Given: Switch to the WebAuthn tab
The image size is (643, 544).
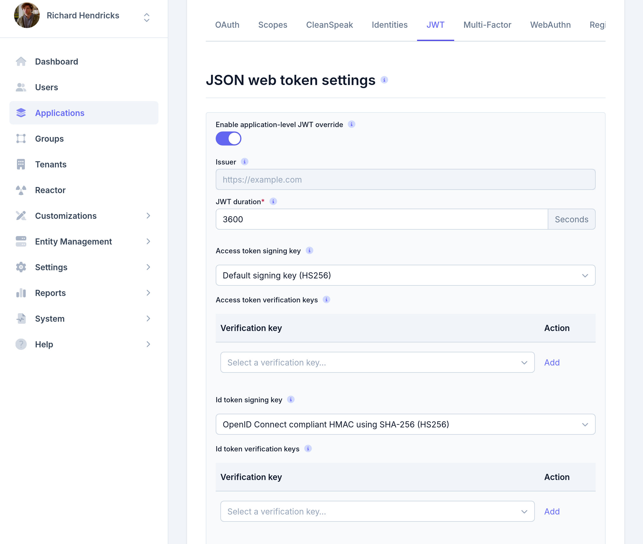Looking at the screenshot, I should coord(550,25).
